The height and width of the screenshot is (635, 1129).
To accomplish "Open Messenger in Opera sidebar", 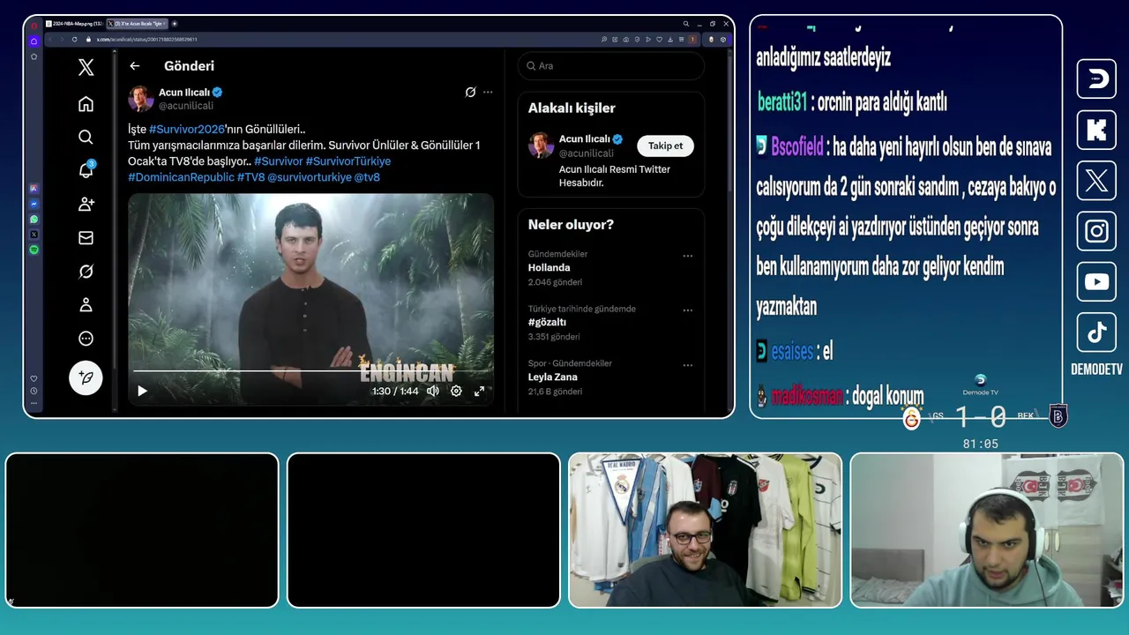I will pos(34,204).
